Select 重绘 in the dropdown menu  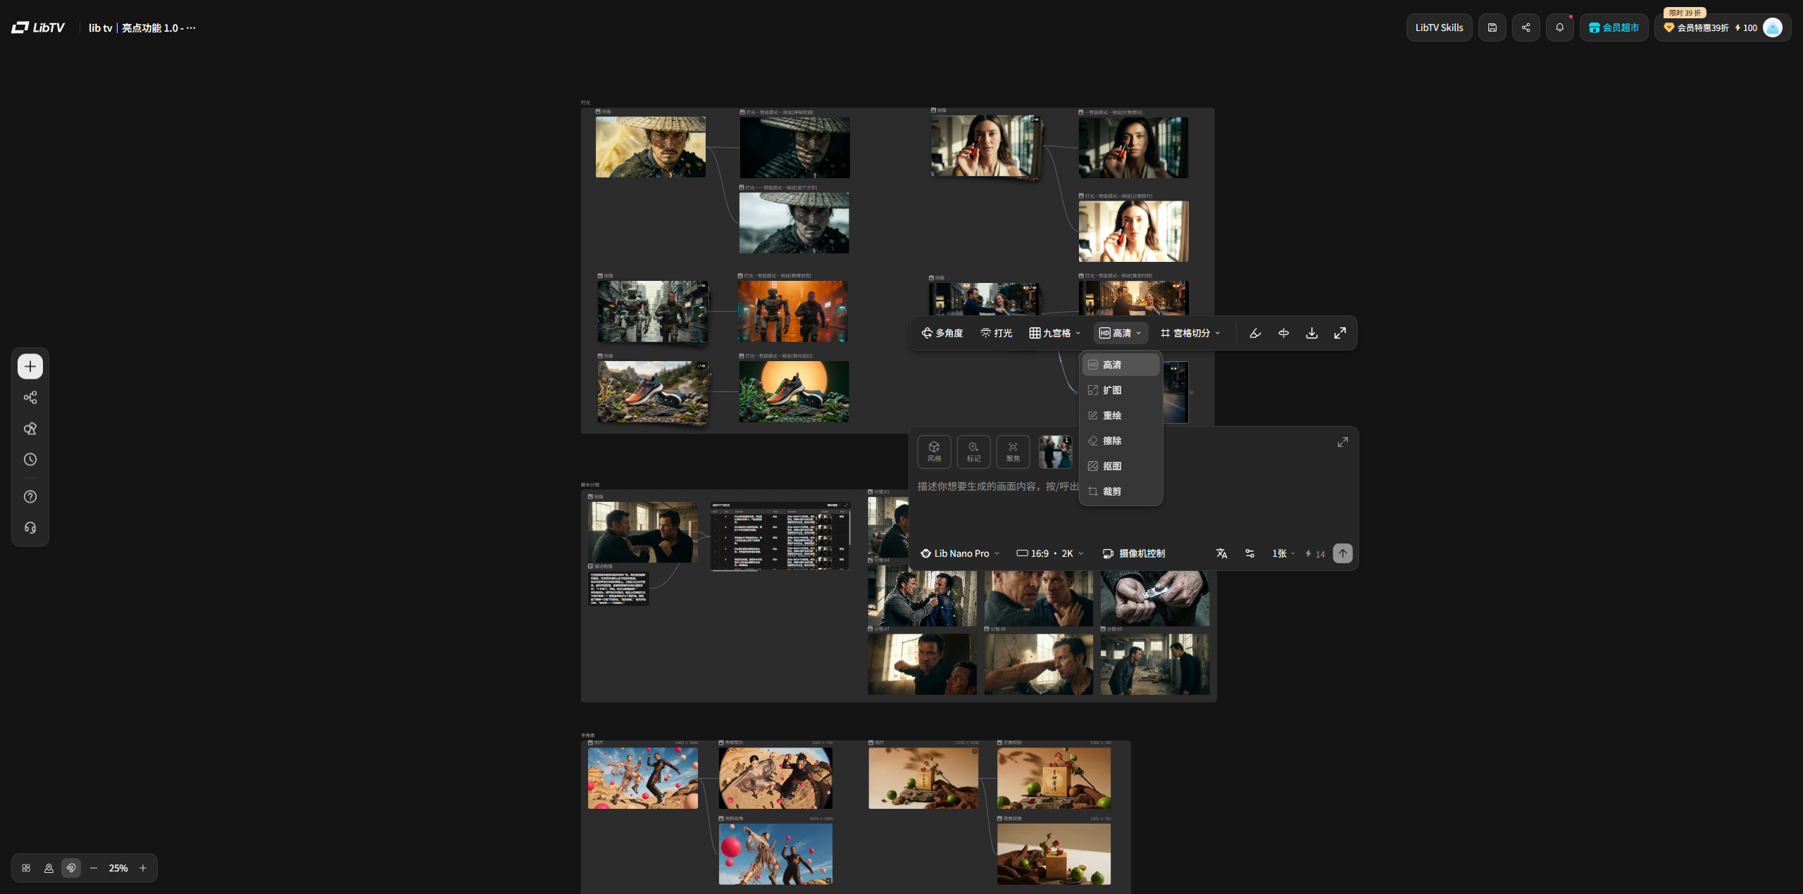pos(1121,415)
